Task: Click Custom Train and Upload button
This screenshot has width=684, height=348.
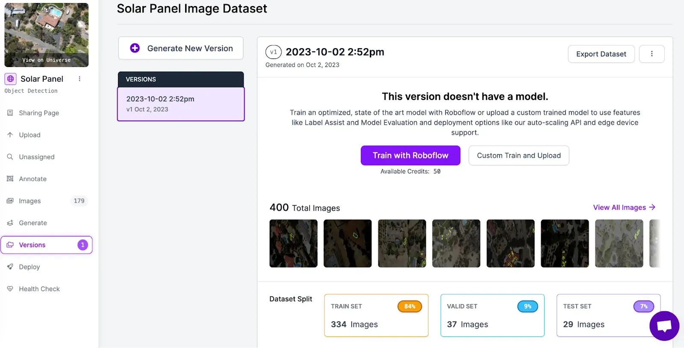Action: [519, 155]
